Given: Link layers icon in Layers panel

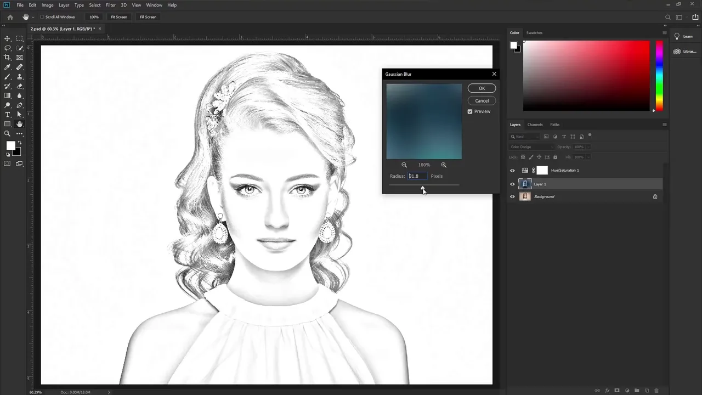Looking at the screenshot, I should 597,391.
